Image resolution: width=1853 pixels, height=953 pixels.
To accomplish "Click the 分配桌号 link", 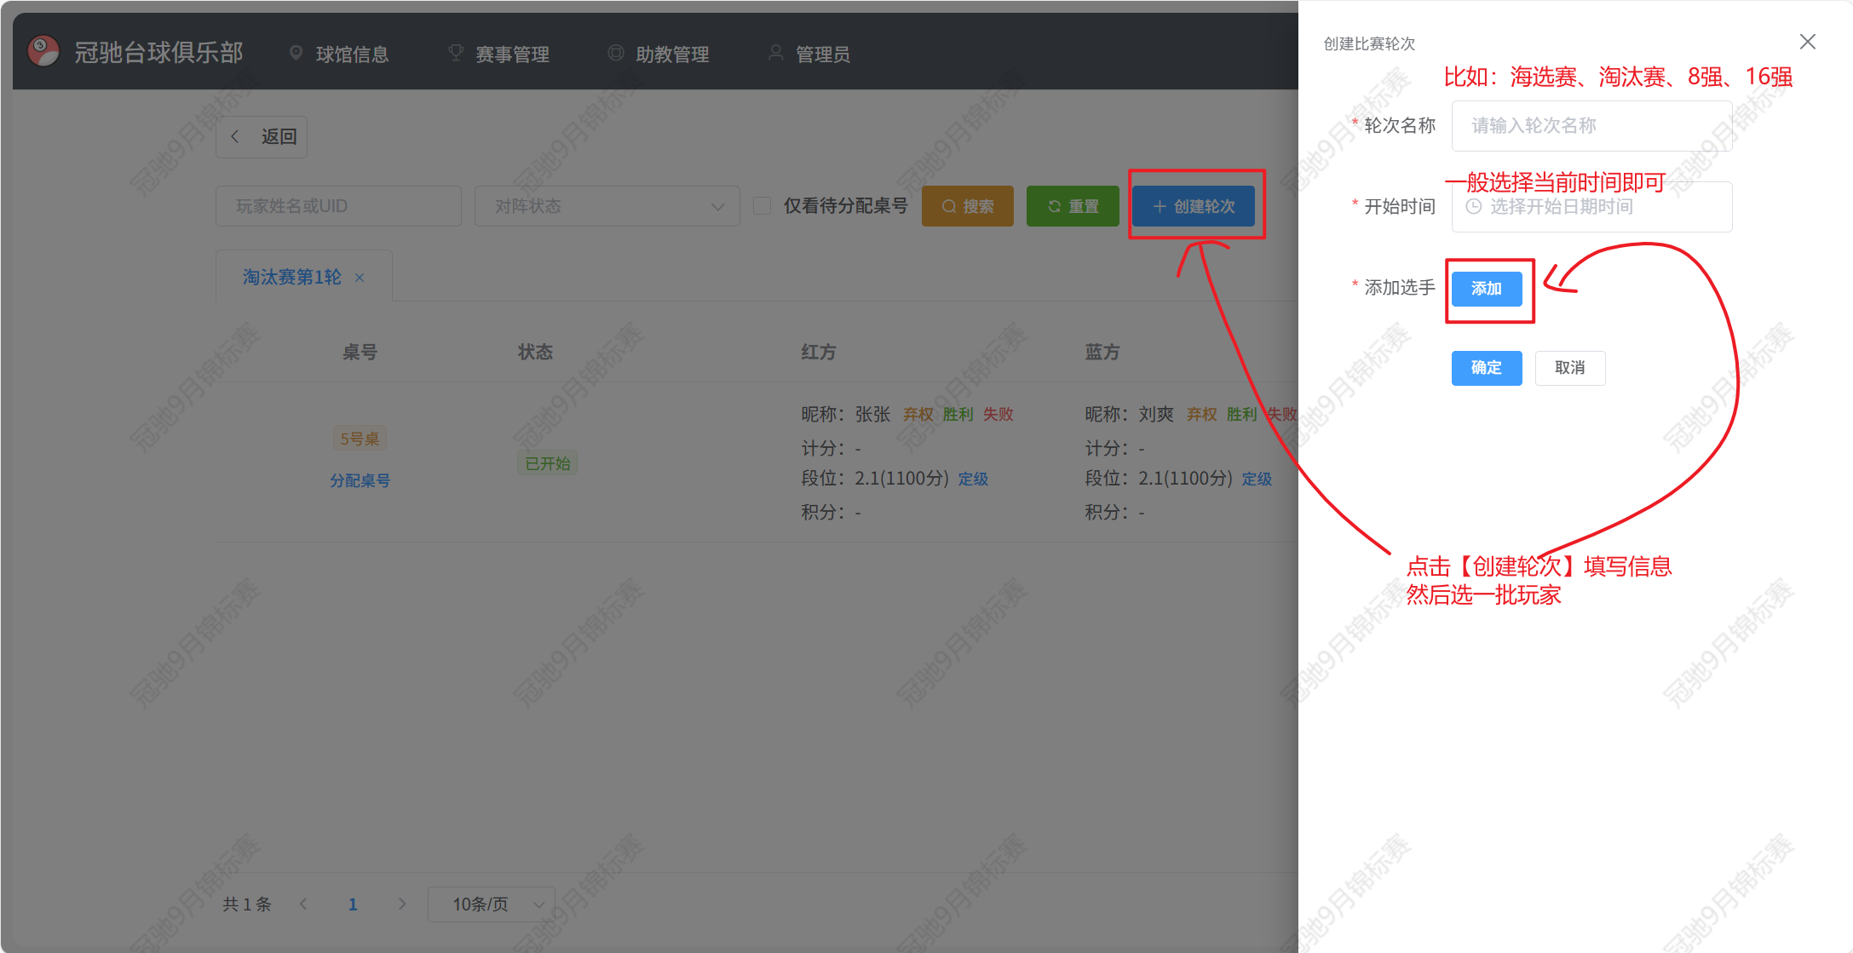I will click(x=360, y=480).
